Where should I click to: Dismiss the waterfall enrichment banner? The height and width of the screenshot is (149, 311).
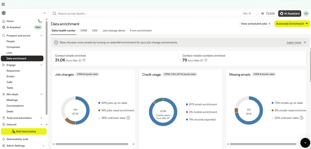coord(305,42)
